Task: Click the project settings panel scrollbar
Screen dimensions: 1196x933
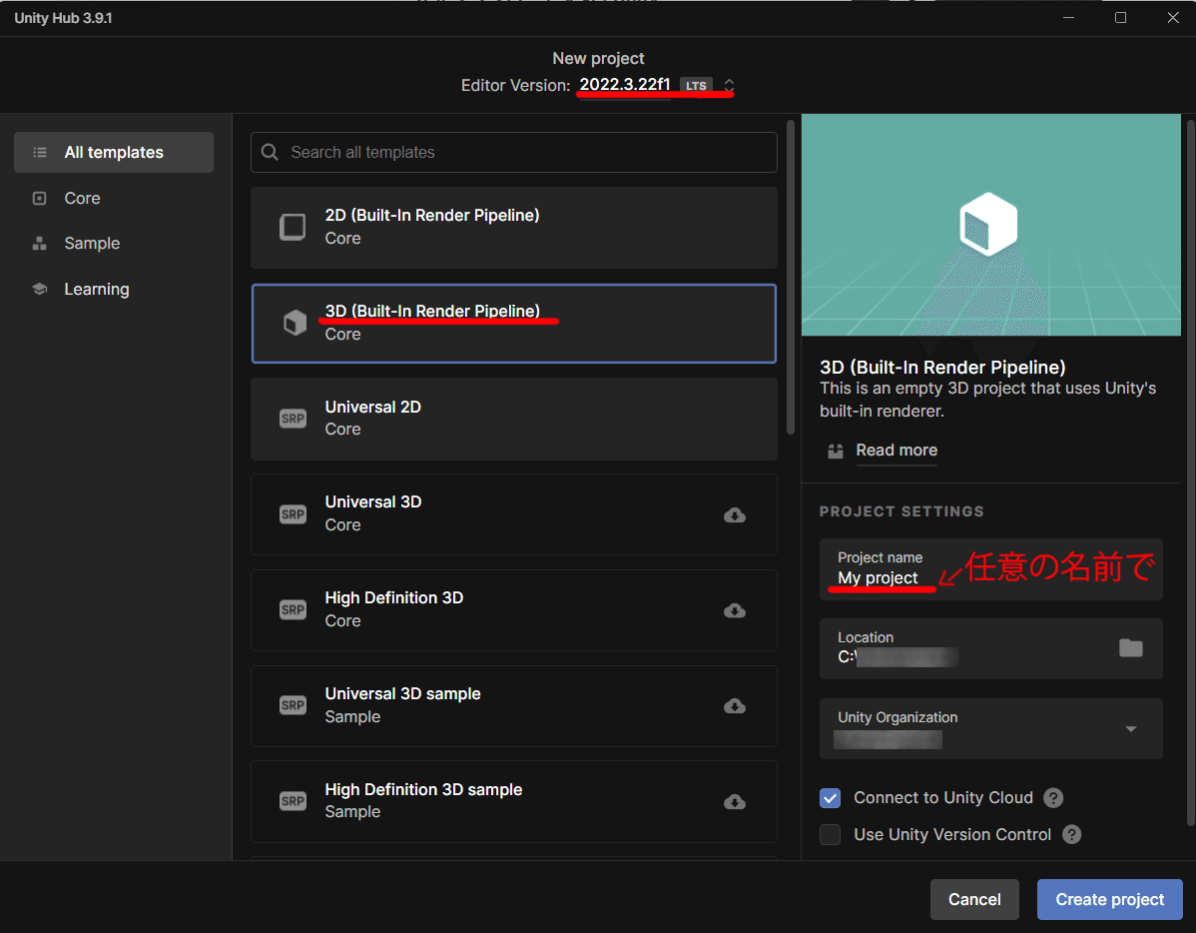Action: (x=1191, y=471)
